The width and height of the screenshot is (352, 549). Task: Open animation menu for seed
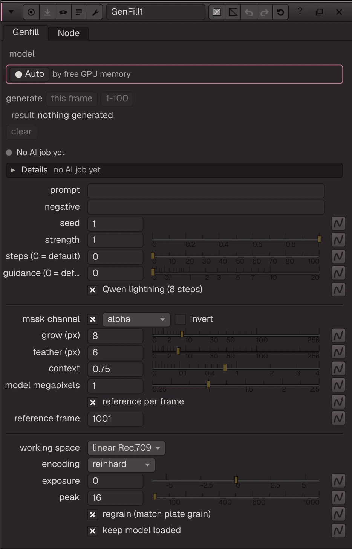338,223
